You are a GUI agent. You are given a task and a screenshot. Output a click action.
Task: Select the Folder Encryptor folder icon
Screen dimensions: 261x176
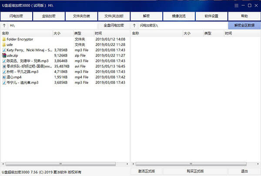point(4,39)
